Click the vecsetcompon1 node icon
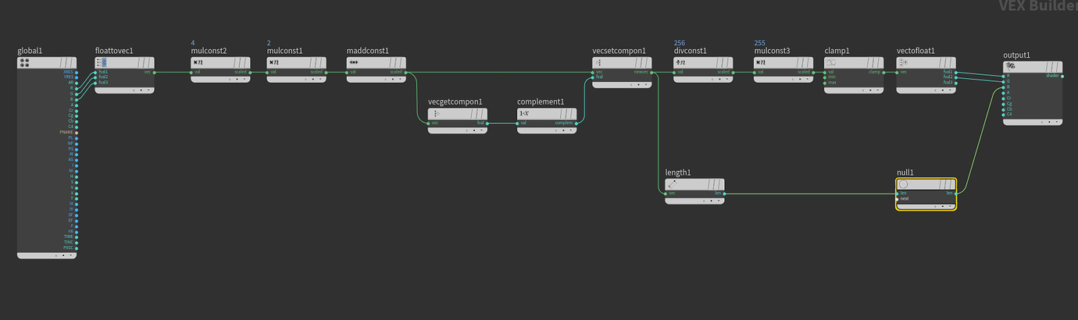Viewport: 1078px width, 320px height. pos(599,62)
